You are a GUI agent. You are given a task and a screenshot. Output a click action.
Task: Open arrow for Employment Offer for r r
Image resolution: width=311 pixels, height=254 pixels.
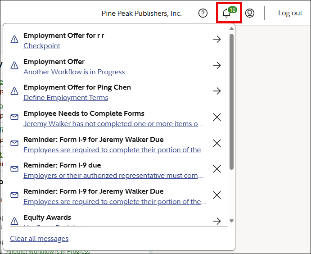coord(217,40)
